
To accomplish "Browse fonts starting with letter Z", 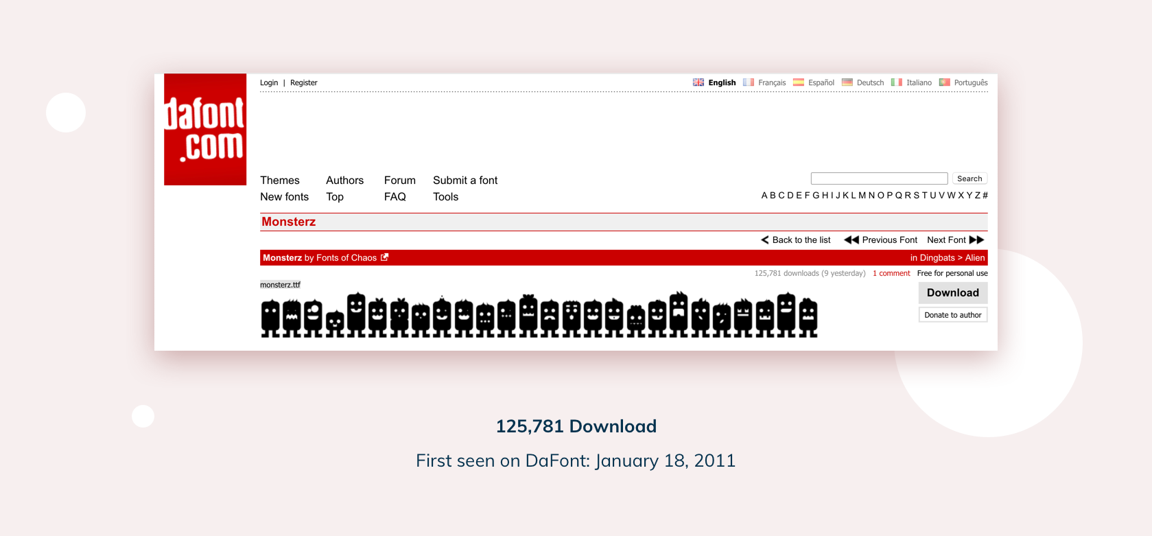I will click(978, 195).
